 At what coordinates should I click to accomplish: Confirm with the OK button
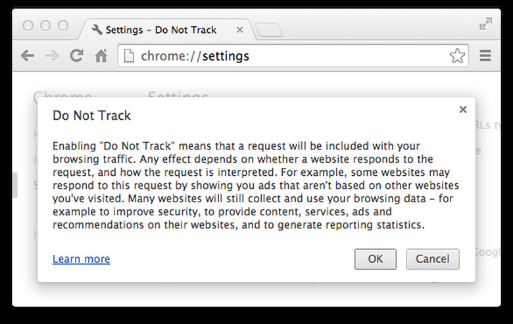(x=376, y=259)
